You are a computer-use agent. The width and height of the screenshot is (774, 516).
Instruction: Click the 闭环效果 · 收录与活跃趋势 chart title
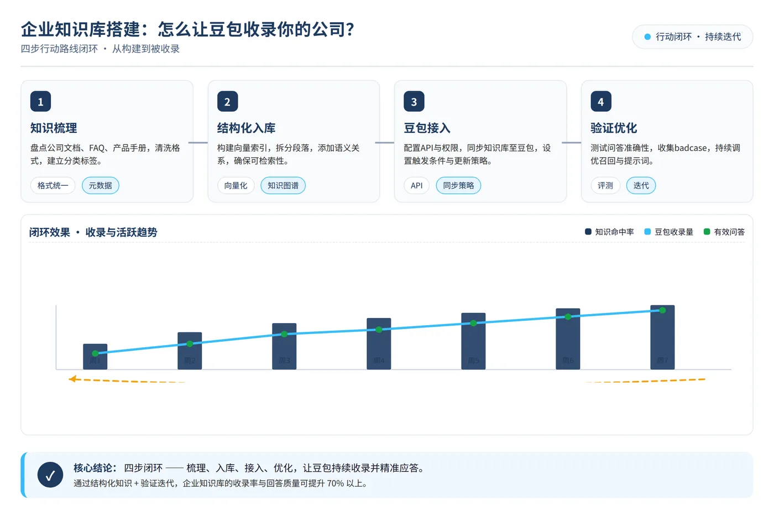click(x=93, y=232)
